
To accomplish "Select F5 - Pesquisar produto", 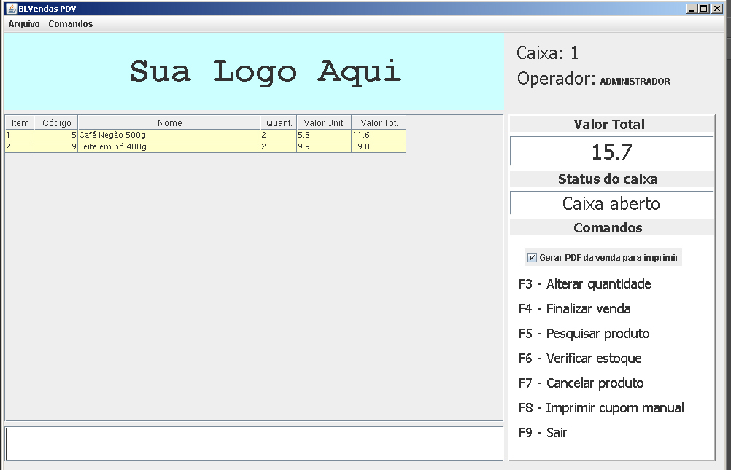I will click(x=584, y=334).
